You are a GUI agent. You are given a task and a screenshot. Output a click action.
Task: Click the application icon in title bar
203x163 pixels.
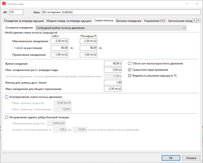[x=4, y=3]
